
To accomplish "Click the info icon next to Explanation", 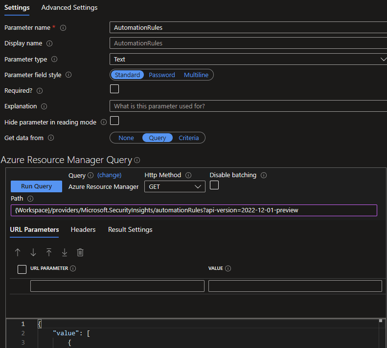I will (44, 106).
